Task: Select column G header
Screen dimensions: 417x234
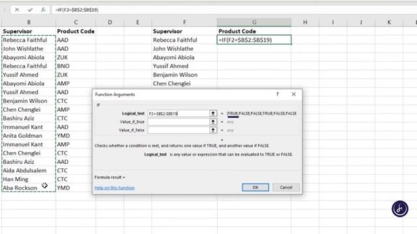Action: click(x=254, y=22)
